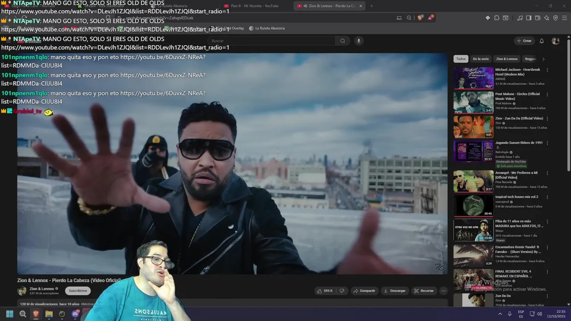
Task: Open 'FINAL RESIDENT EVIL 4 REMAKE' video title
Action: pyautogui.click(x=514, y=273)
